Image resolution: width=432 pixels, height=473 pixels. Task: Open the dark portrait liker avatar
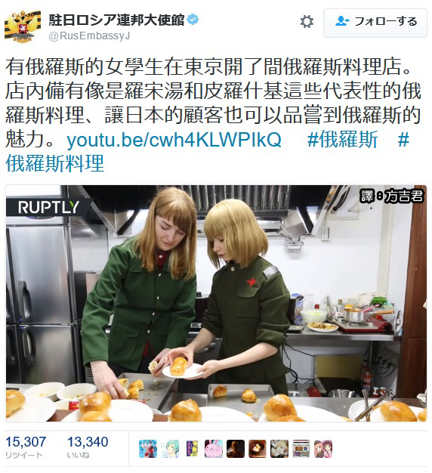click(236, 449)
